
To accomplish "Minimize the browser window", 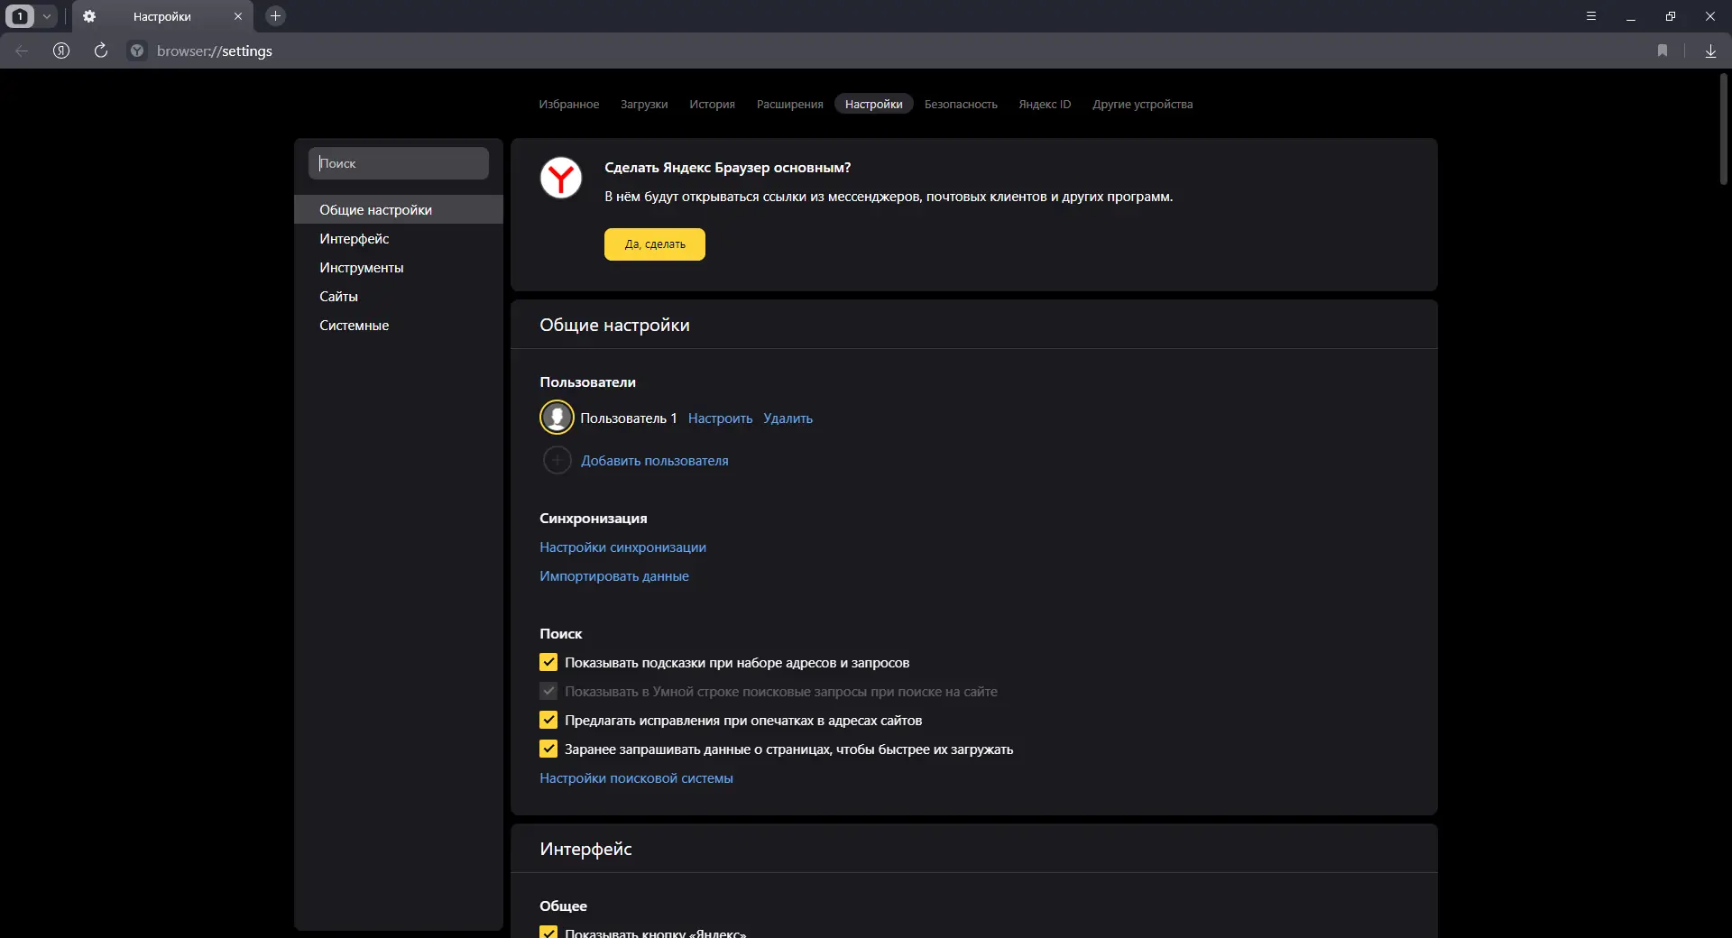I will pos(1631,16).
